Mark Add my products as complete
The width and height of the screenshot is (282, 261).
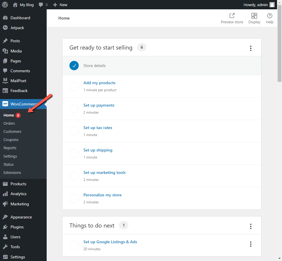(74, 86)
